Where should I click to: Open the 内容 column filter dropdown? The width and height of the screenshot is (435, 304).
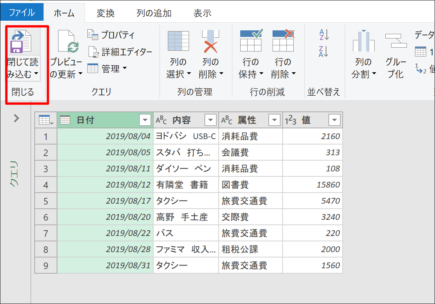(211, 120)
